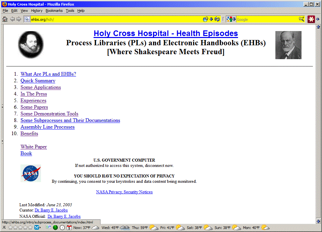Open the Bookmarks menu
This screenshot has height=232, width=322.
coord(54,11)
